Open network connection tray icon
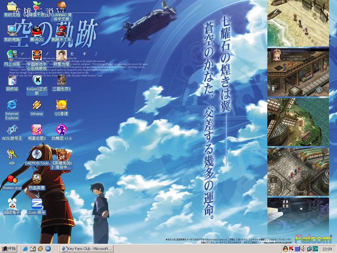Viewport: 337px width, 253px height. 309,249
